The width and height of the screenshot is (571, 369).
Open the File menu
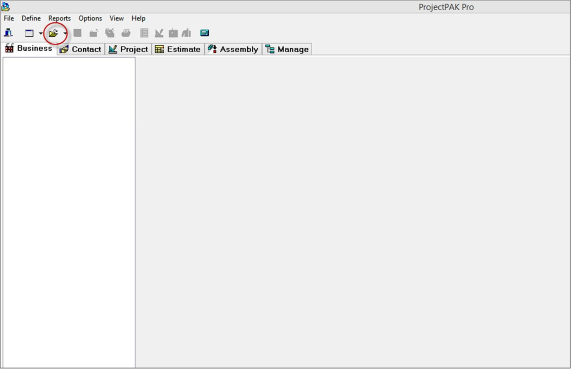[x=8, y=18]
